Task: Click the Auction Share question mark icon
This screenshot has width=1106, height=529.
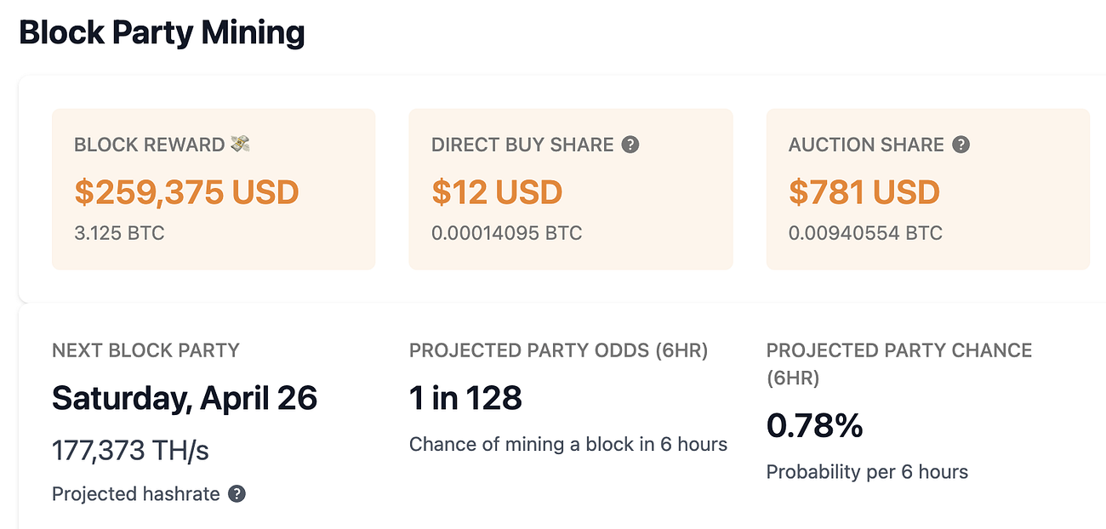Action: 961,145
